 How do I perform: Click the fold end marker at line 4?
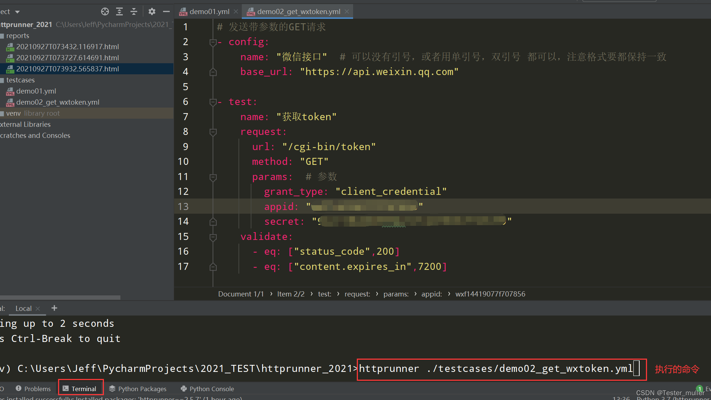click(x=213, y=72)
